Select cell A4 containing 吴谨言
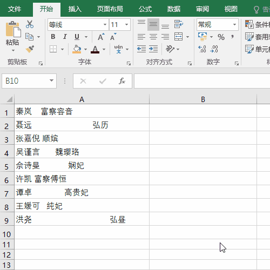This screenshot has height=270, width=270. click(x=82, y=152)
